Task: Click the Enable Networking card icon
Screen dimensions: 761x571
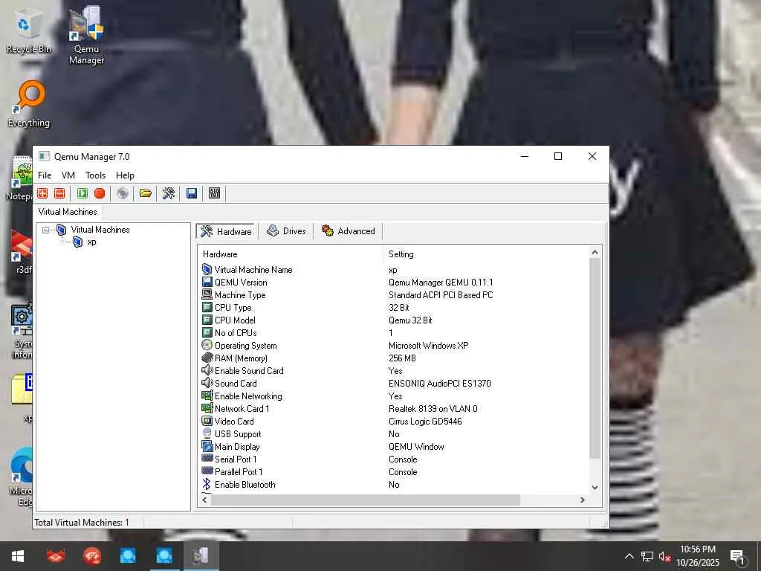Action: click(x=207, y=396)
